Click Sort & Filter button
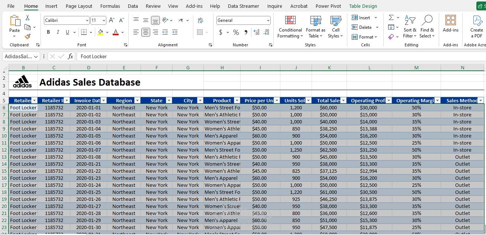This screenshot has width=486, height=235. 410,27
